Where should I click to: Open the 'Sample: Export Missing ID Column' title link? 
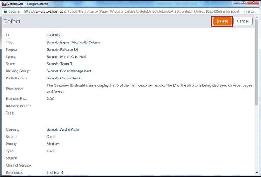point(74,43)
